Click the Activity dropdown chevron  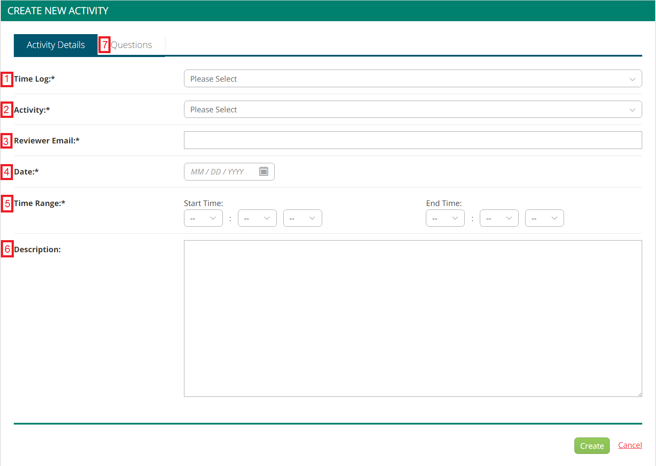[x=632, y=109]
